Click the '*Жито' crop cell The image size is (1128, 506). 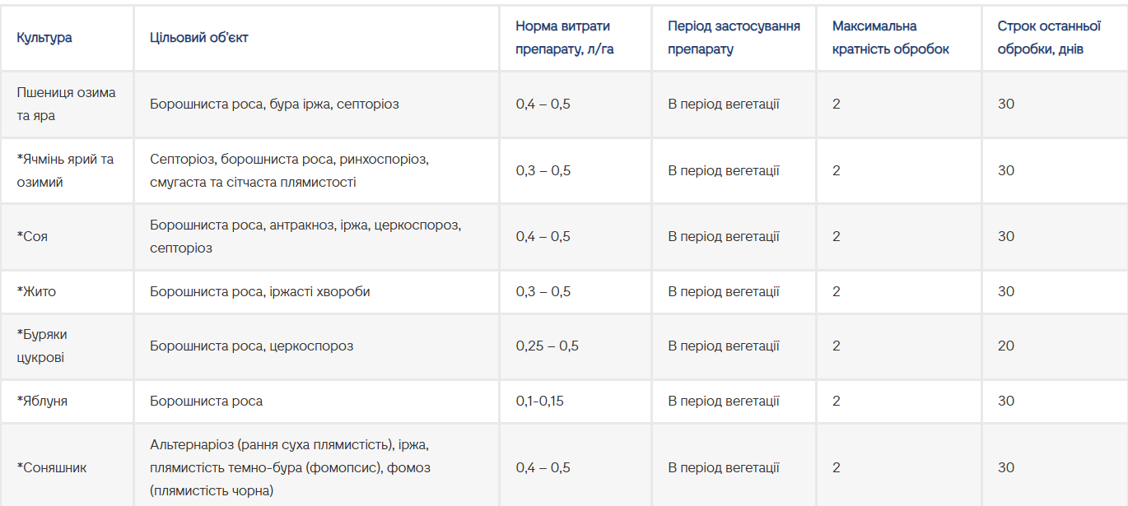click(67, 291)
